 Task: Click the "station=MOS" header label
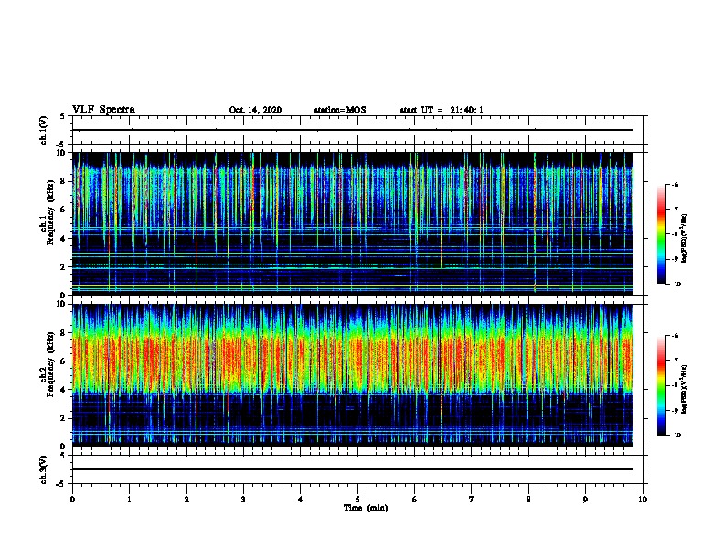coord(340,110)
